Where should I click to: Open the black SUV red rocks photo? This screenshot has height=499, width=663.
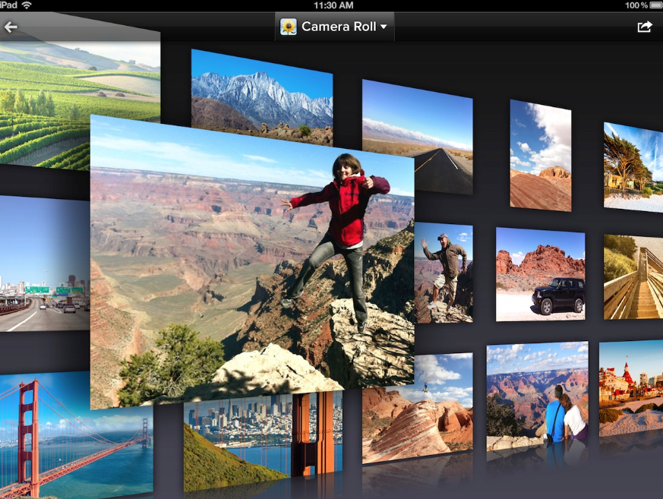tap(540, 273)
